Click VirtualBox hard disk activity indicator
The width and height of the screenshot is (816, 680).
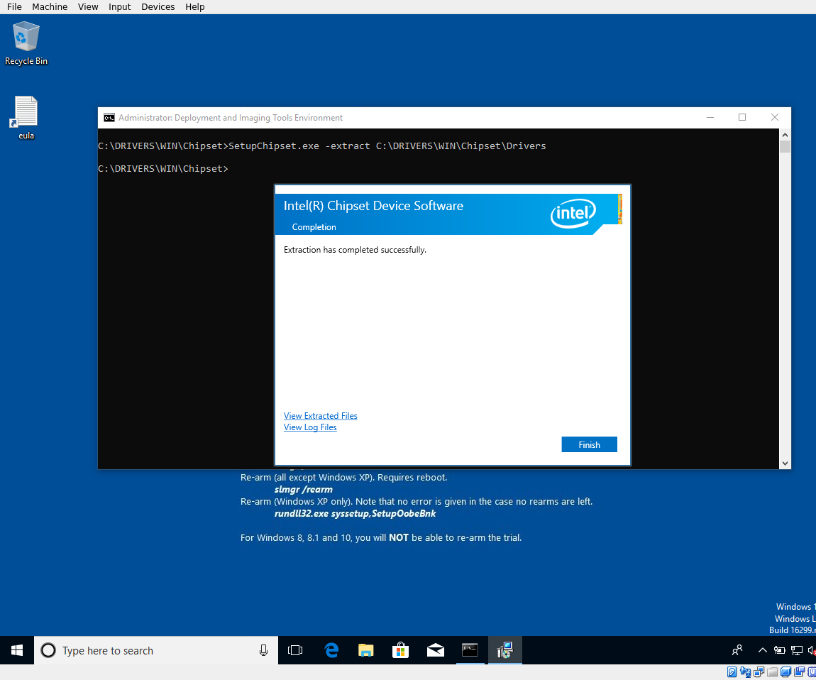click(732, 671)
